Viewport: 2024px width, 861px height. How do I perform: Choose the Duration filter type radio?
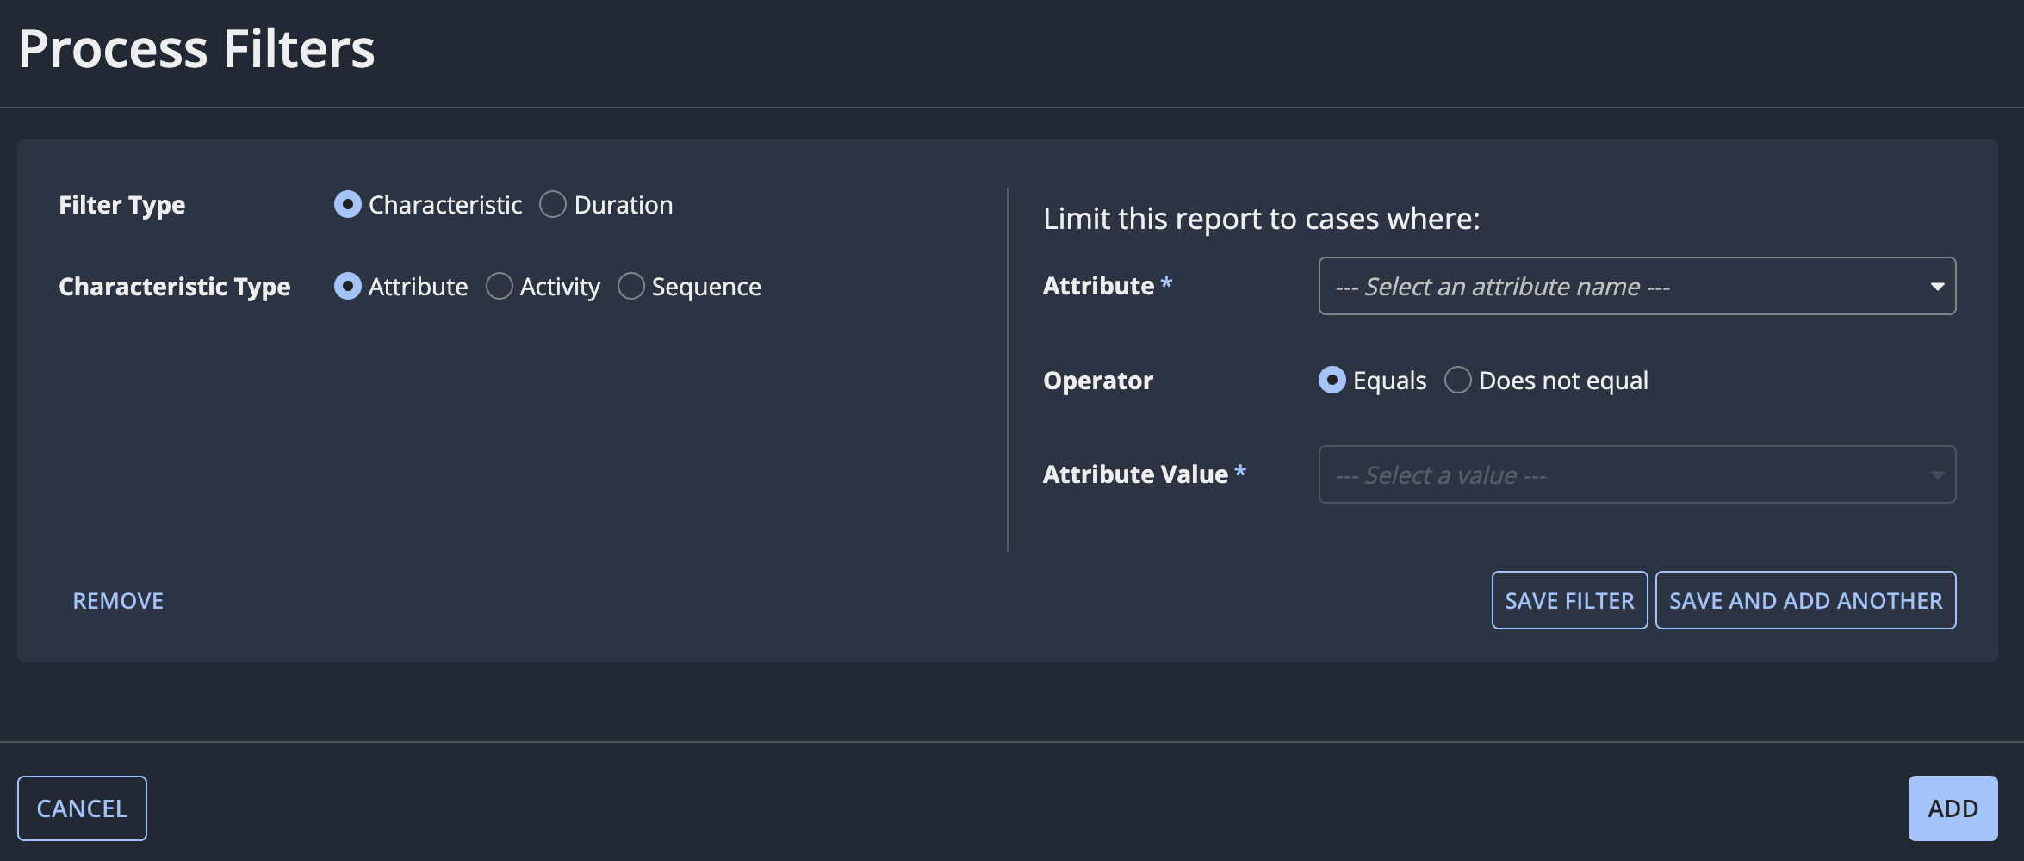(552, 205)
